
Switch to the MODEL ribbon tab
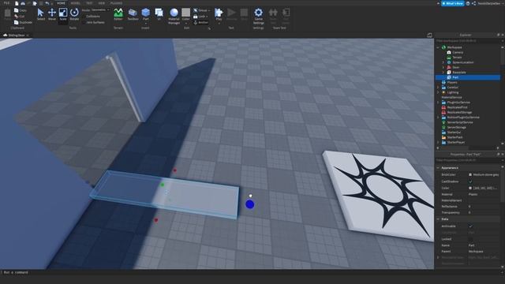pos(76,3)
